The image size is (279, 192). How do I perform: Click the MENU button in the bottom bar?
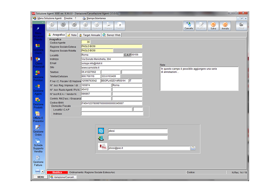pyautogui.click(x=40, y=177)
